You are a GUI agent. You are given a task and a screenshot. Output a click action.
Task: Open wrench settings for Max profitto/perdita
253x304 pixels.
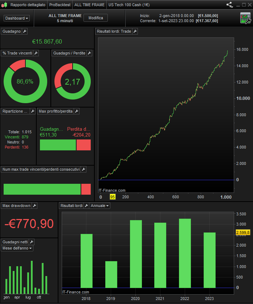click(77, 111)
